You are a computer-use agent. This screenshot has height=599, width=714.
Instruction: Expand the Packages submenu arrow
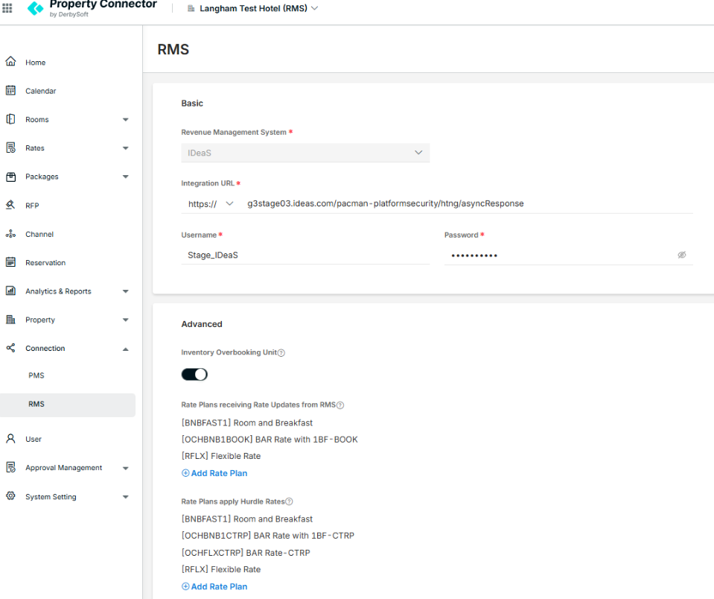pos(126,177)
